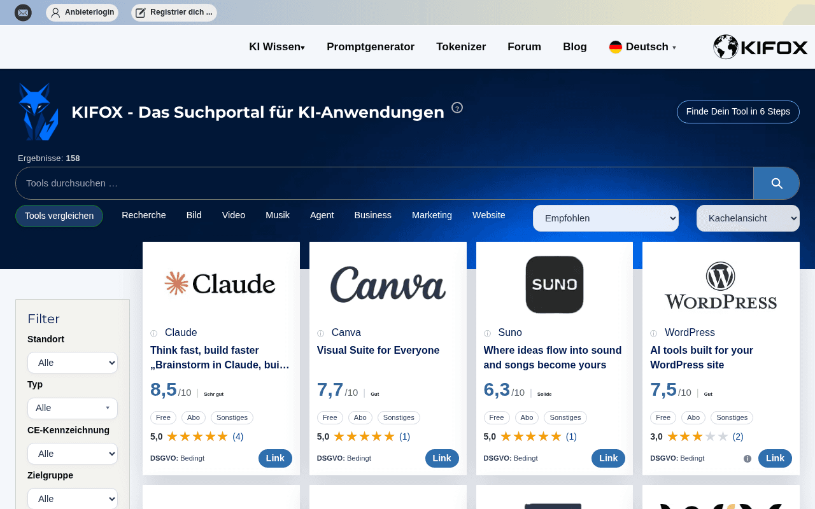Open Promptgenerator in the navigation
815x509 pixels.
371,47
